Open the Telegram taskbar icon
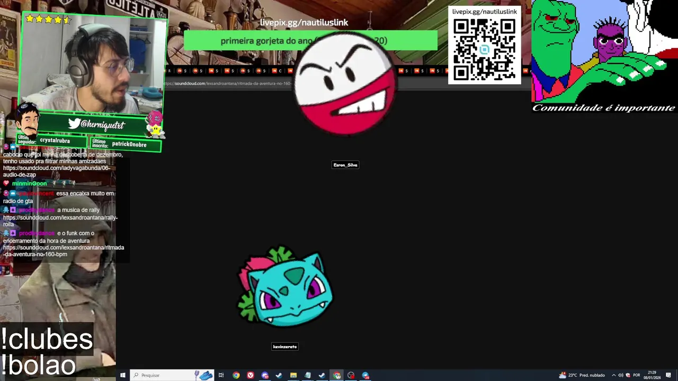 click(x=365, y=375)
